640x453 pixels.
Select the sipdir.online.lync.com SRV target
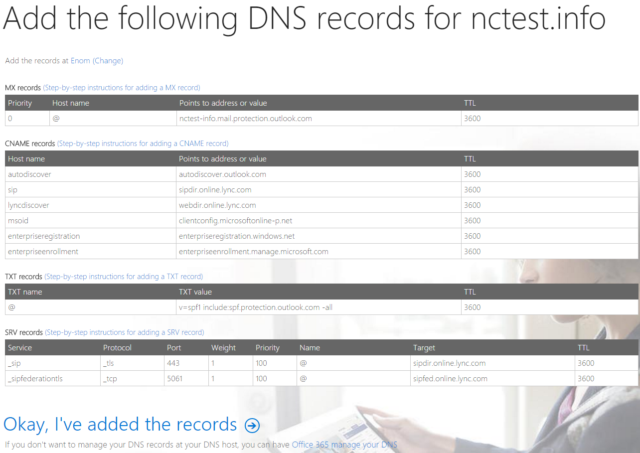[x=449, y=363]
